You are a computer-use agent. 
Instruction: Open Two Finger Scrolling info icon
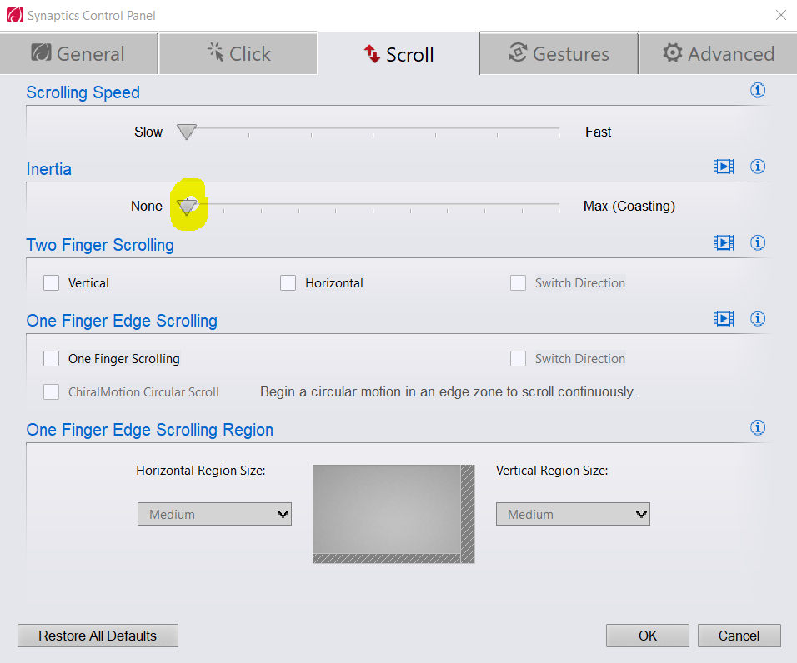coord(757,242)
